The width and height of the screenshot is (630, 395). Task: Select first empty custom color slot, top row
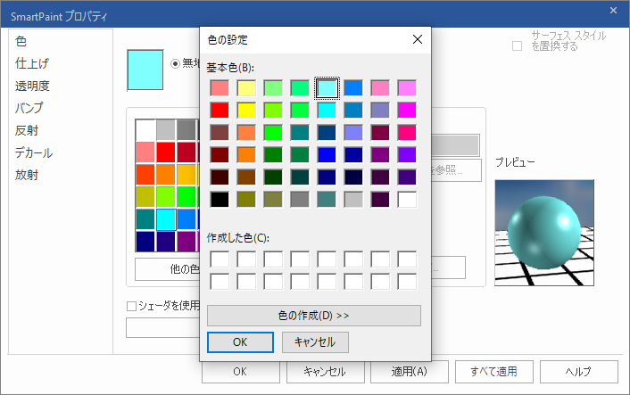pyautogui.click(x=220, y=259)
